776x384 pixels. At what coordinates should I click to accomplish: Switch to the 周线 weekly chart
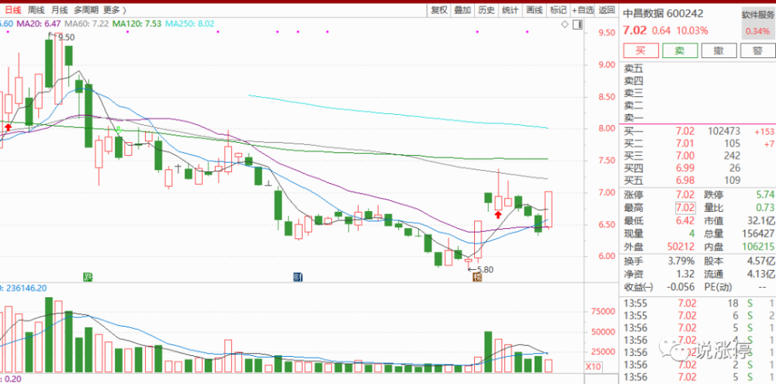tap(36, 10)
